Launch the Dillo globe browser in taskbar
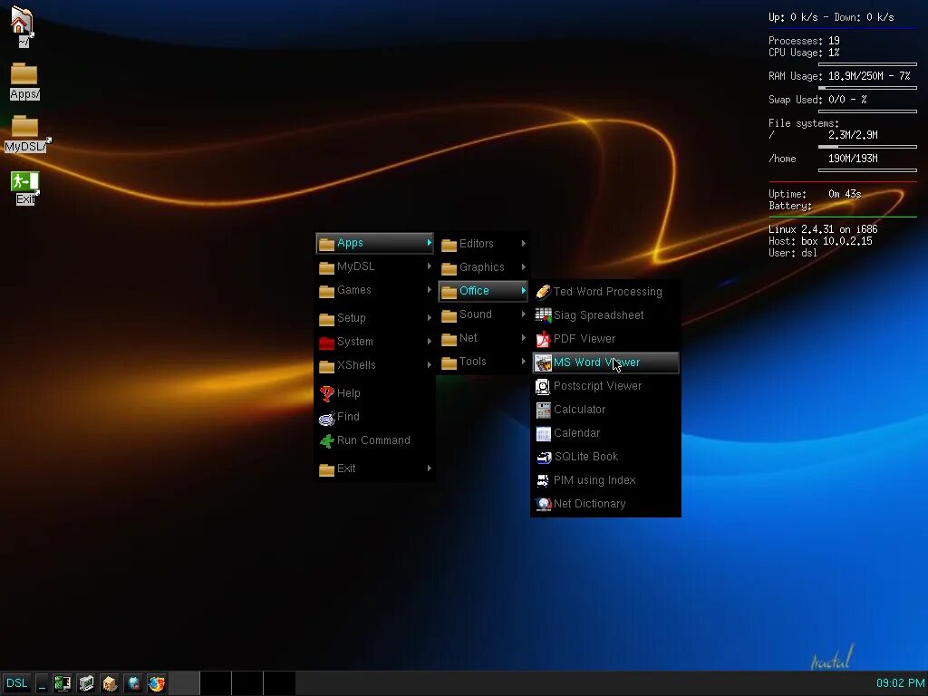The height and width of the screenshot is (696, 928). 133,683
